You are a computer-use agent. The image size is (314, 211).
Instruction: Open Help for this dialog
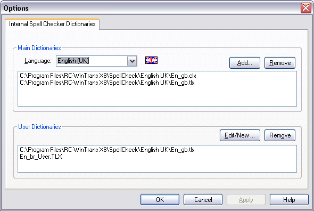[289, 200]
